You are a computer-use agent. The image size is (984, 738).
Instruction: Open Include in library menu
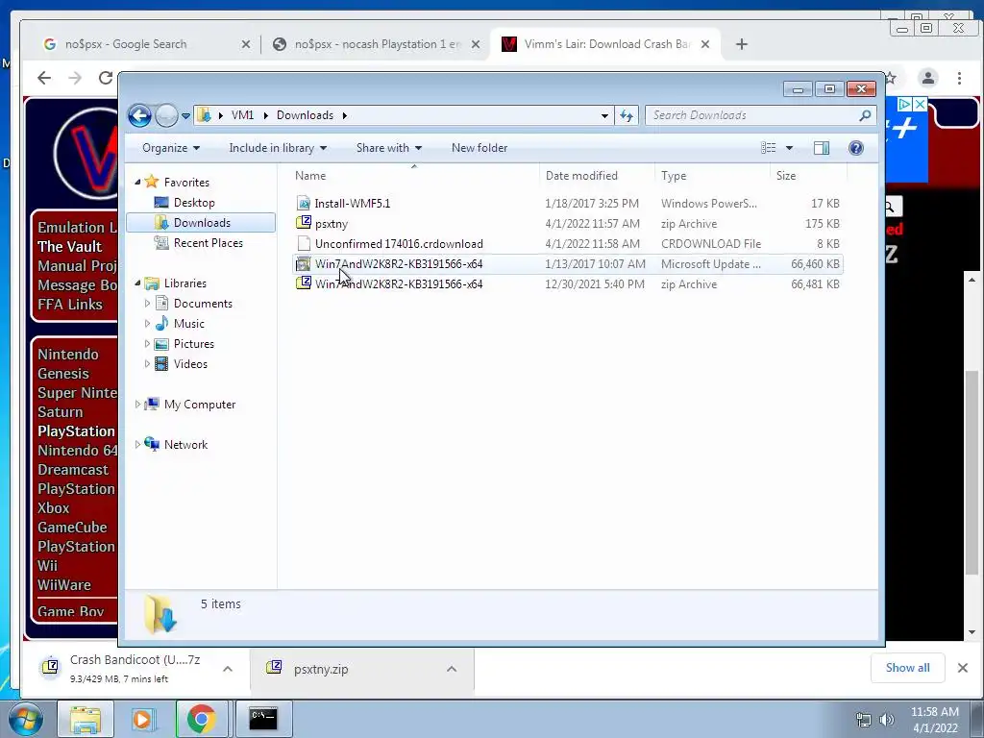(x=278, y=148)
